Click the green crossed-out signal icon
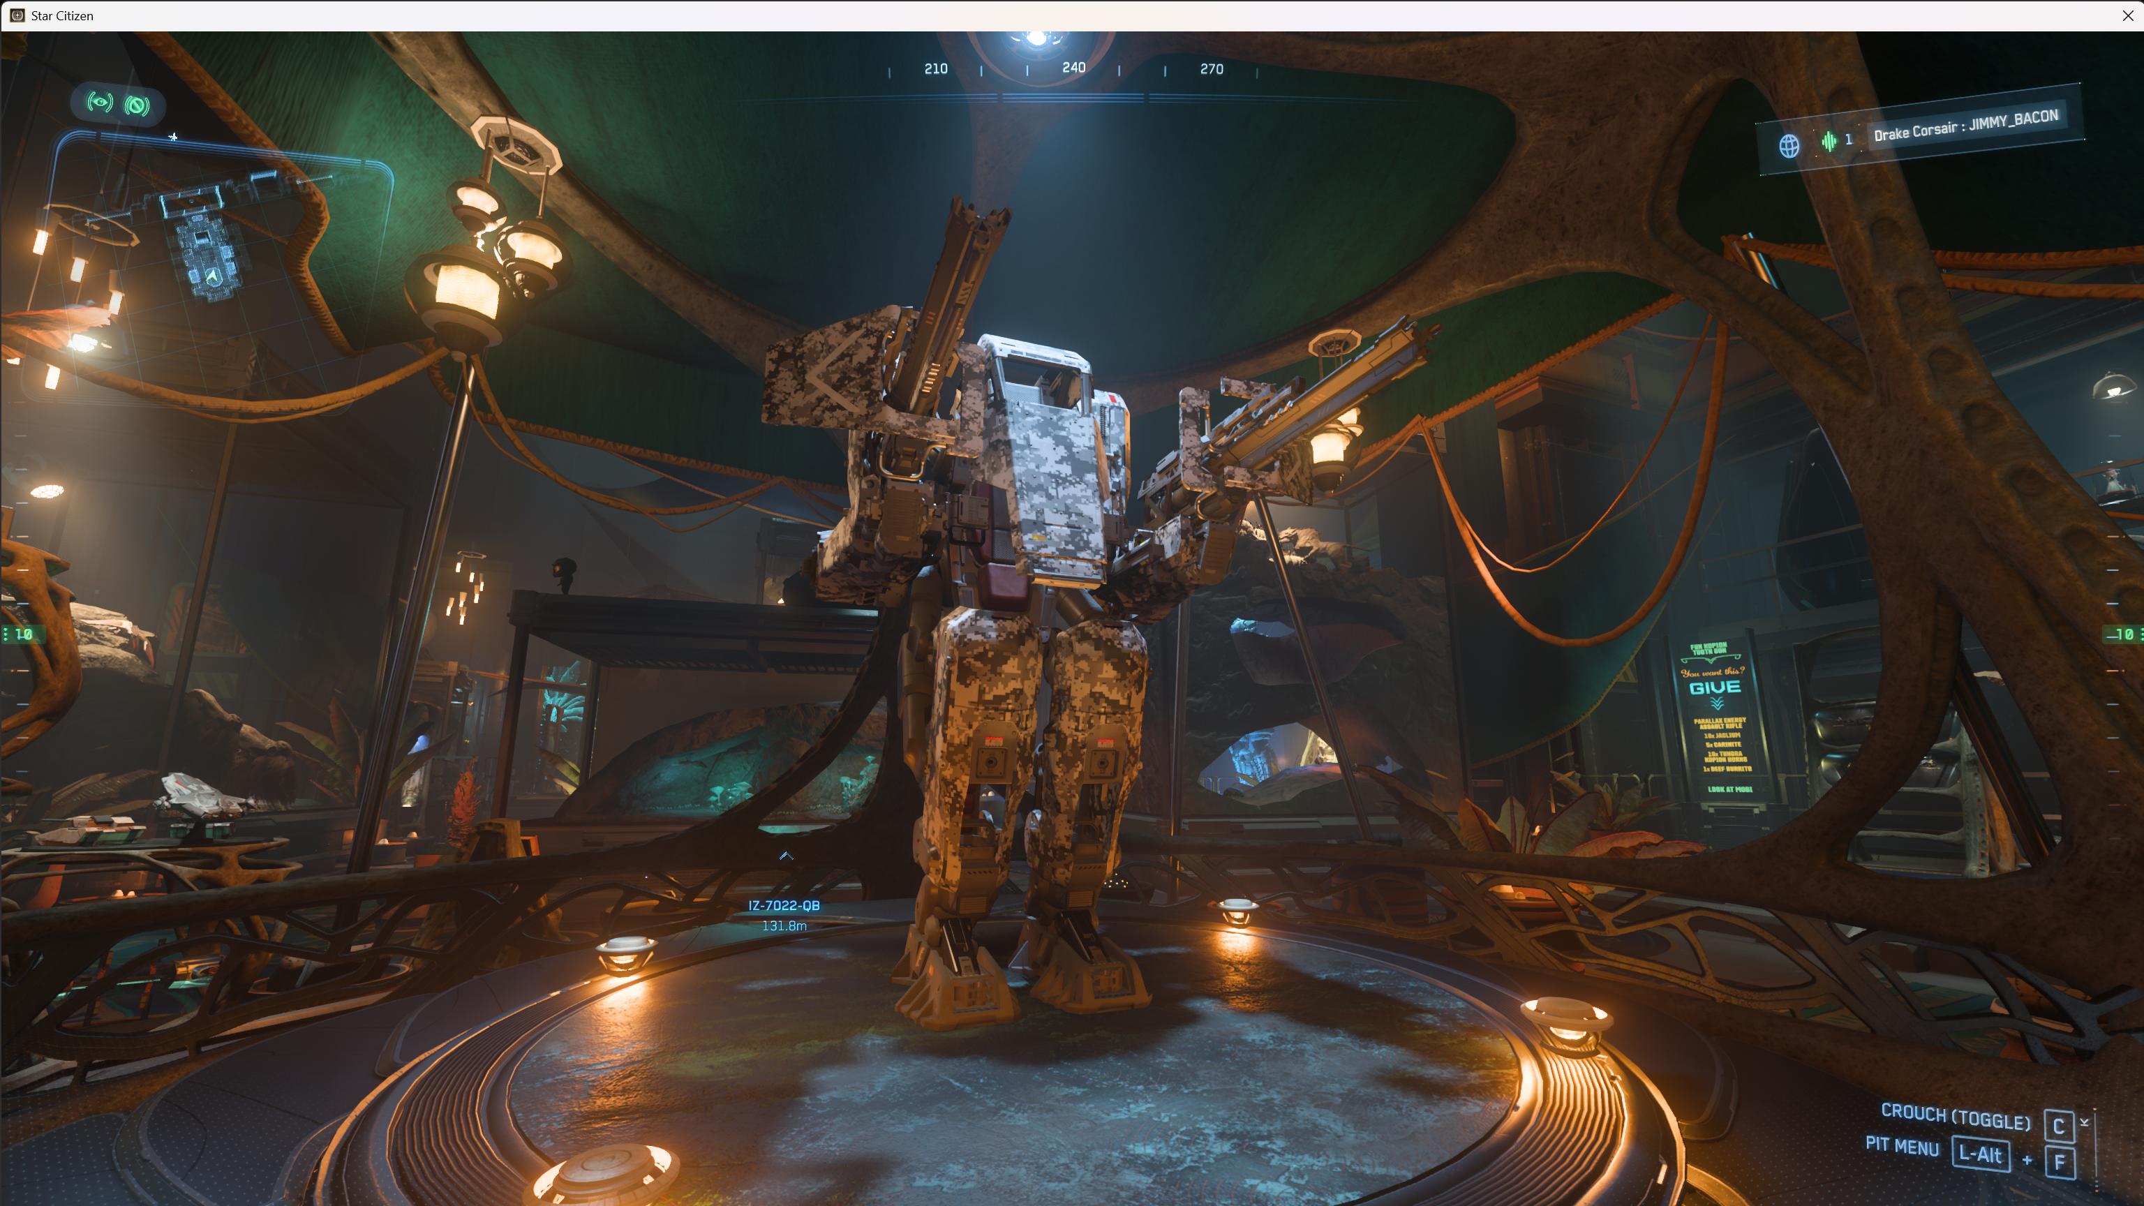2144x1206 pixels. tap(137, 105)
